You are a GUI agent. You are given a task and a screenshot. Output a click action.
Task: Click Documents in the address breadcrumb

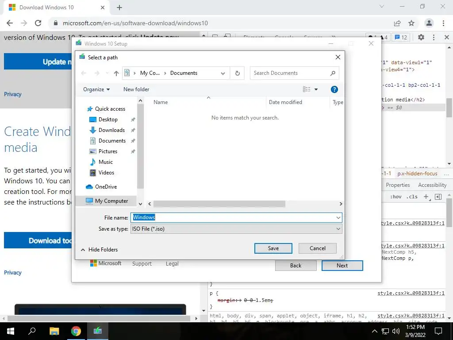coord(184,73)
